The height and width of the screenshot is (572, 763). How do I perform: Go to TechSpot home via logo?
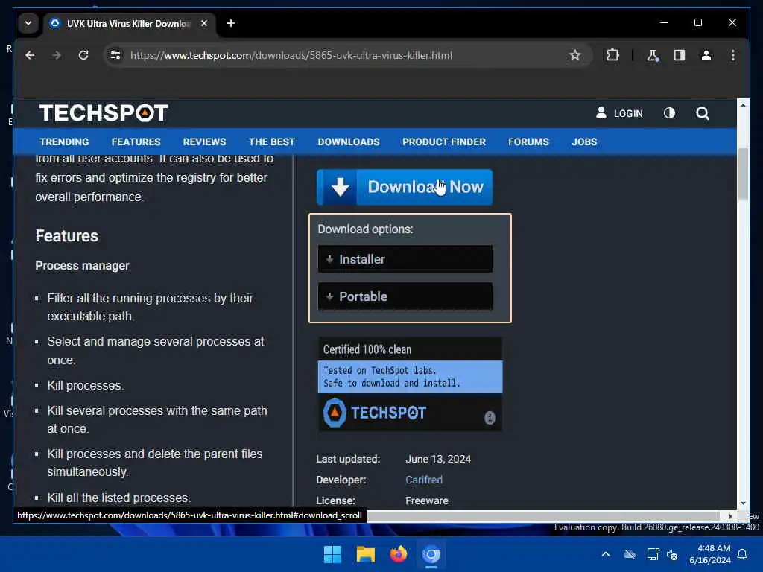(104, 113)
